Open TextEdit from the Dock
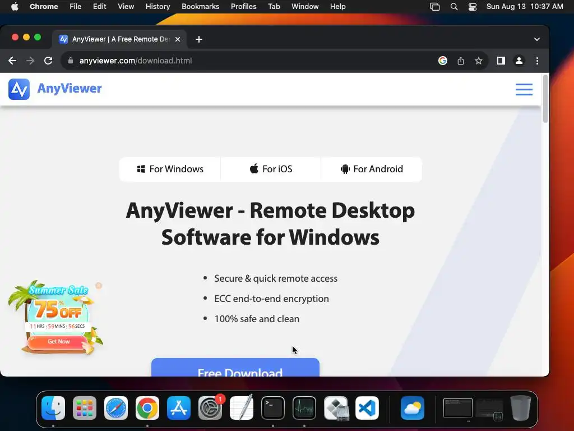 point(242,408)
